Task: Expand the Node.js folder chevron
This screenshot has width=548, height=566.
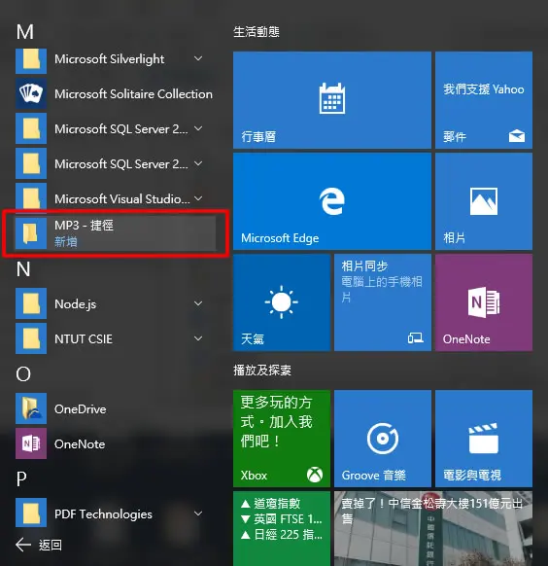Action: click(198, 303)
